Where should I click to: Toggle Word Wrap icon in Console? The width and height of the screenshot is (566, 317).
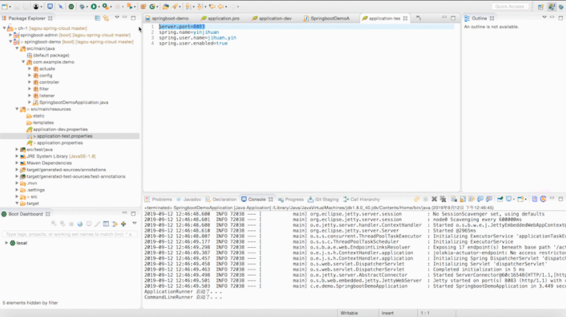471,199
